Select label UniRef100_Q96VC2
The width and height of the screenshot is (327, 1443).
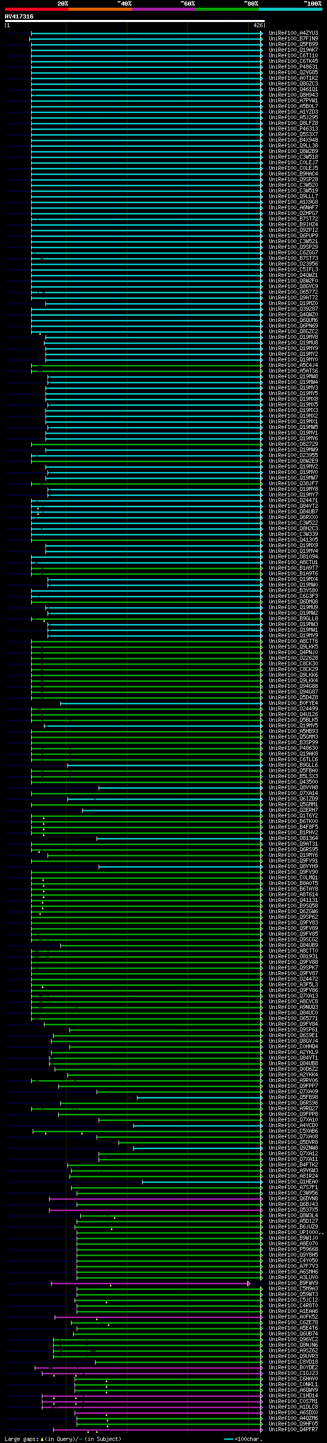(293, 1340)
